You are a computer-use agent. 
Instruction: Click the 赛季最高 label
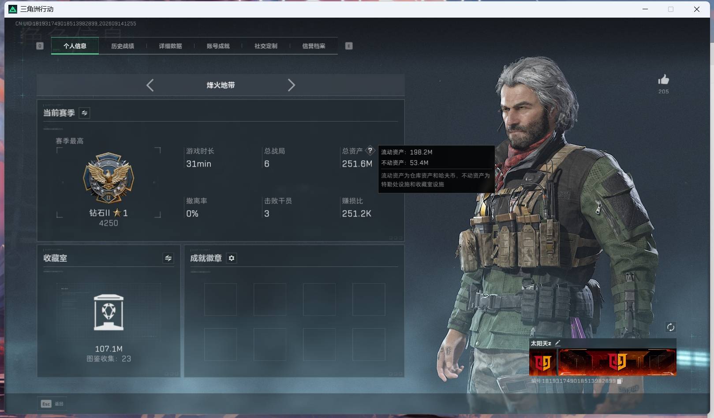pyautogui.click(x=69, y=141)
